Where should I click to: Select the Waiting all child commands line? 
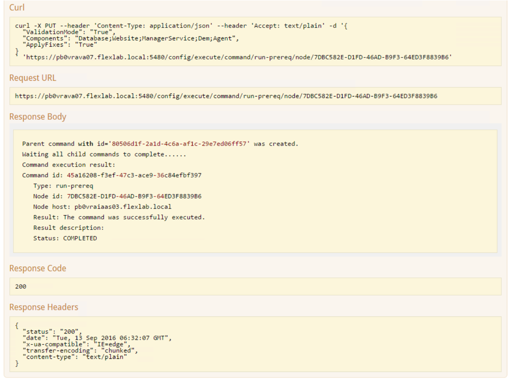point(104,154)
